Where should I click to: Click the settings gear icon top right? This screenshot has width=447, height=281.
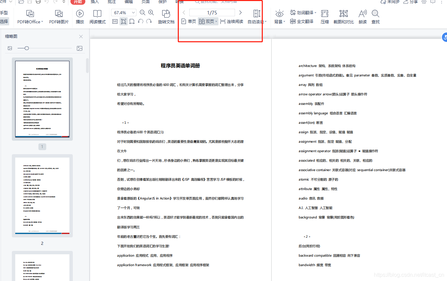[424, 2]
